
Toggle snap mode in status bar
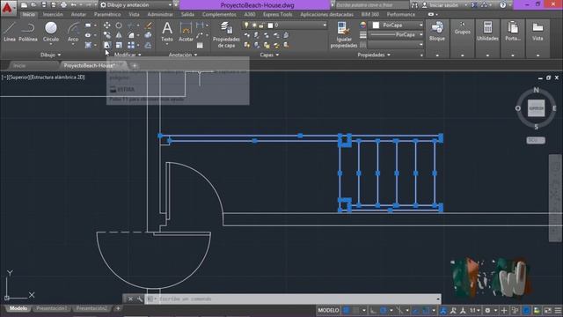[355, 310]
